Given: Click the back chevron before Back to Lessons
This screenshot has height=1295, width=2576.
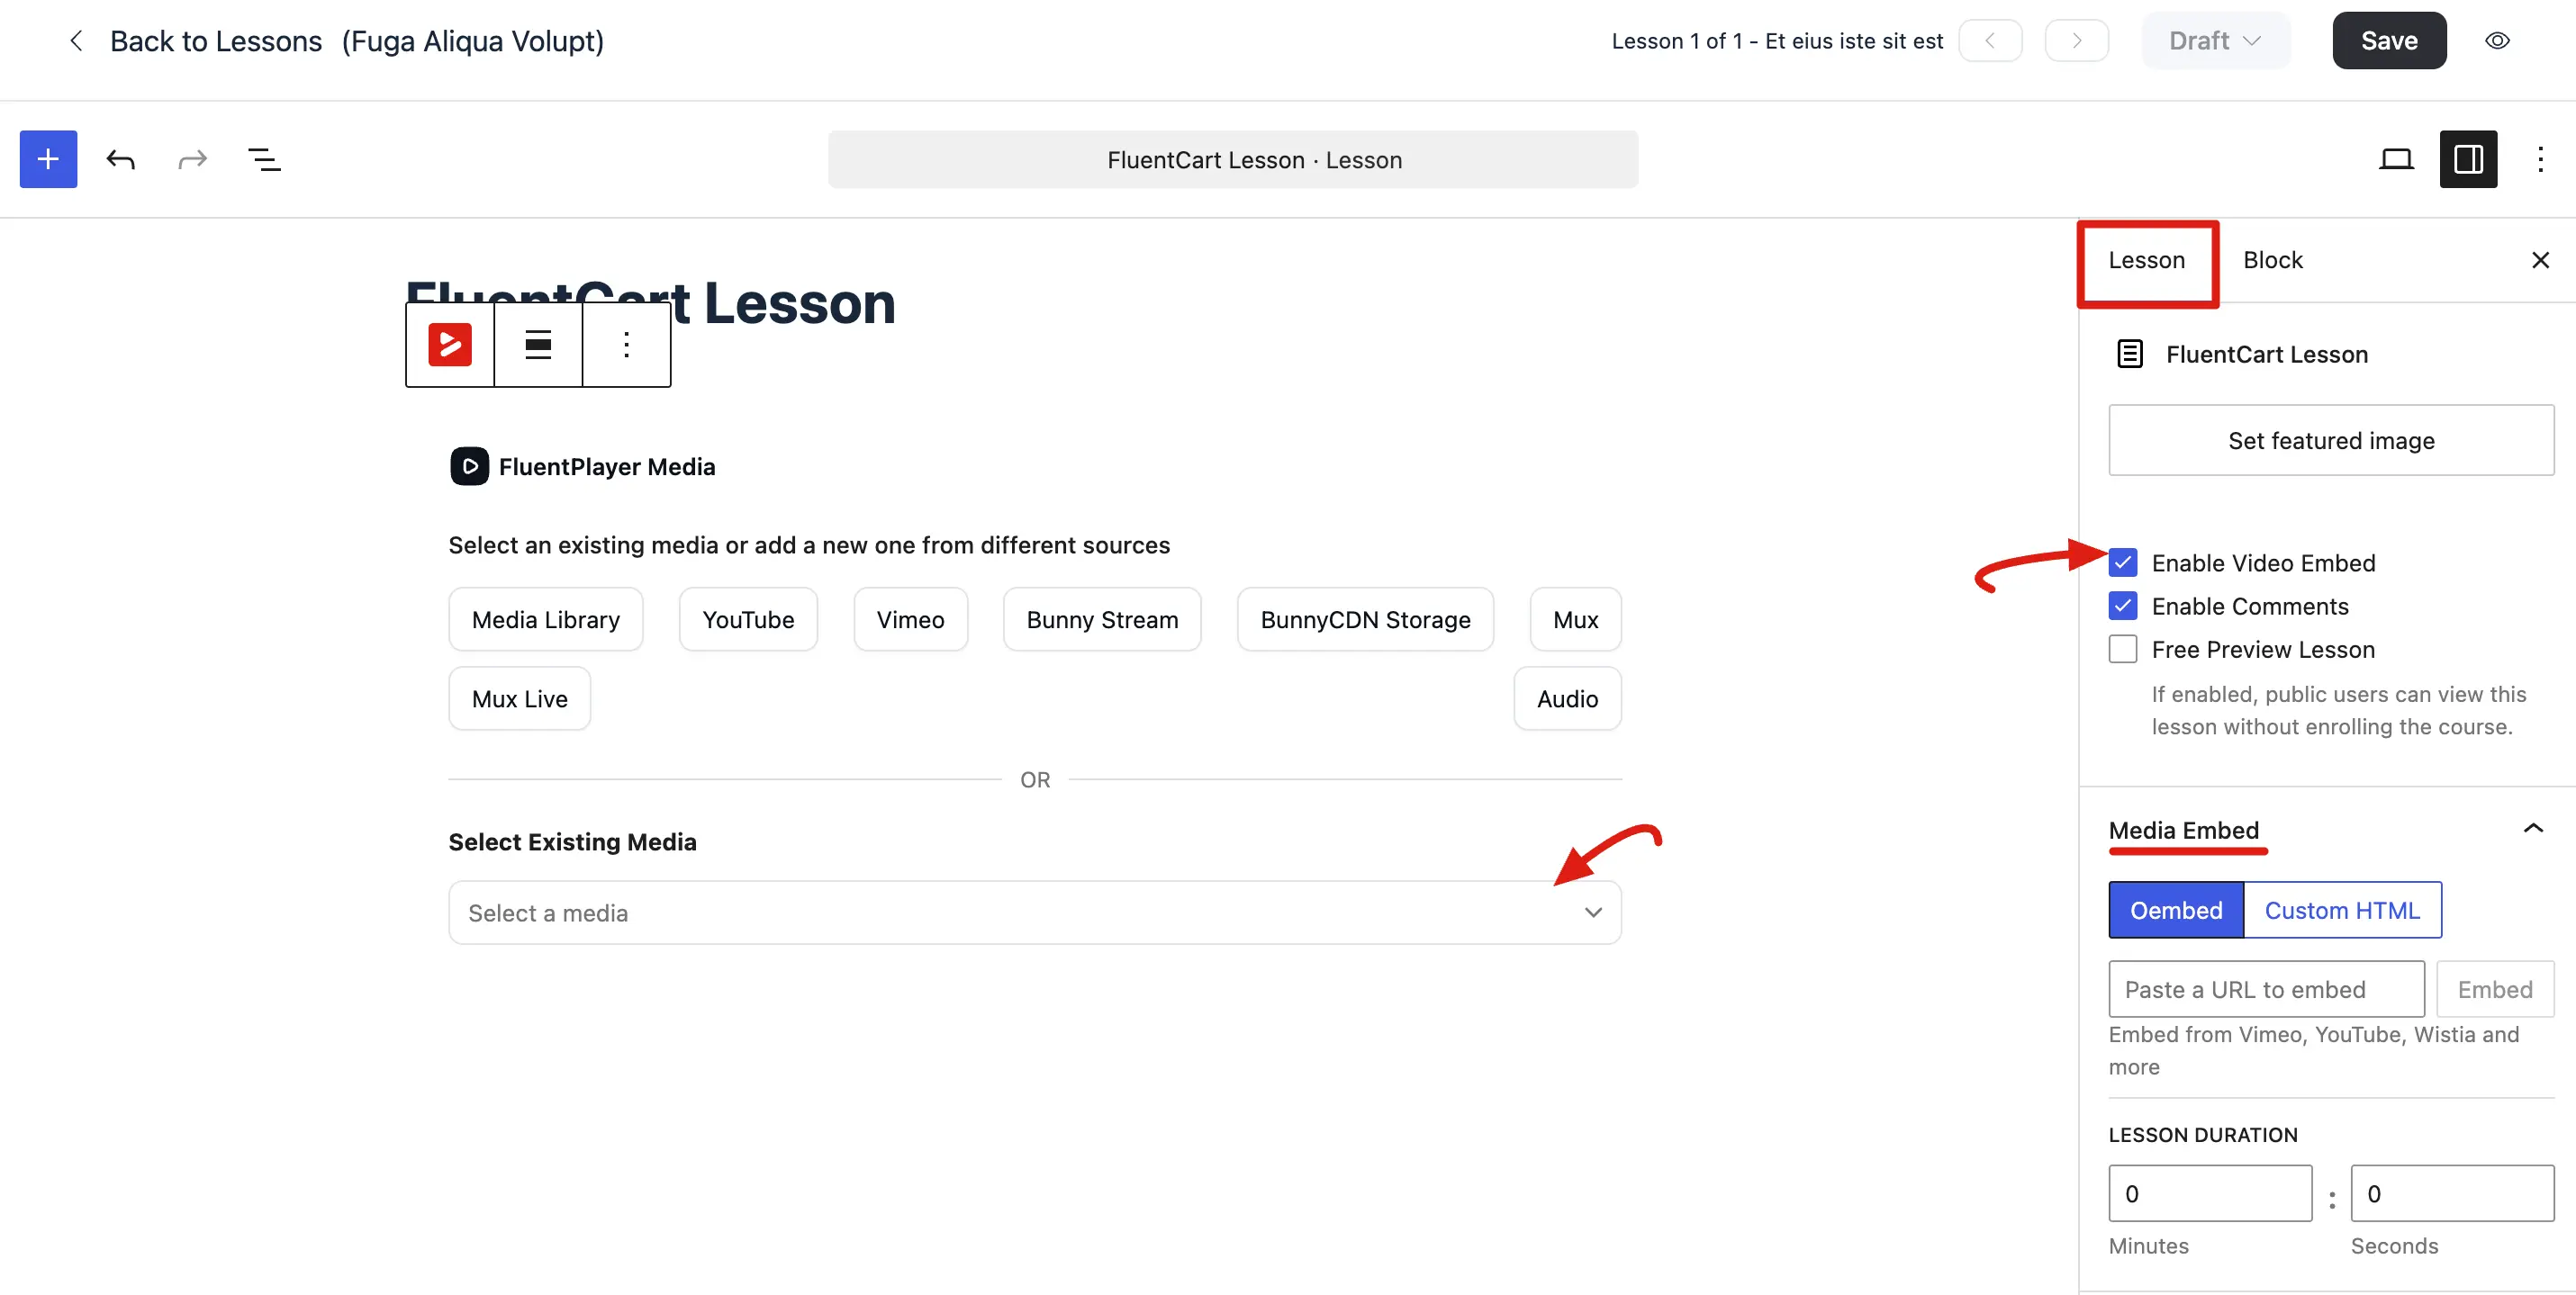Looking at the screenshot, I should click(x=76, y=41).
